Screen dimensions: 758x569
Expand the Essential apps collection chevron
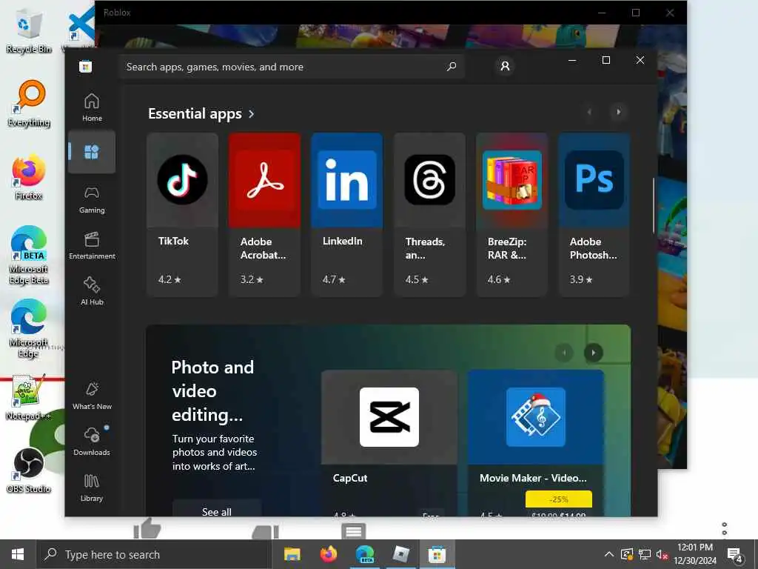pos(252,113)
